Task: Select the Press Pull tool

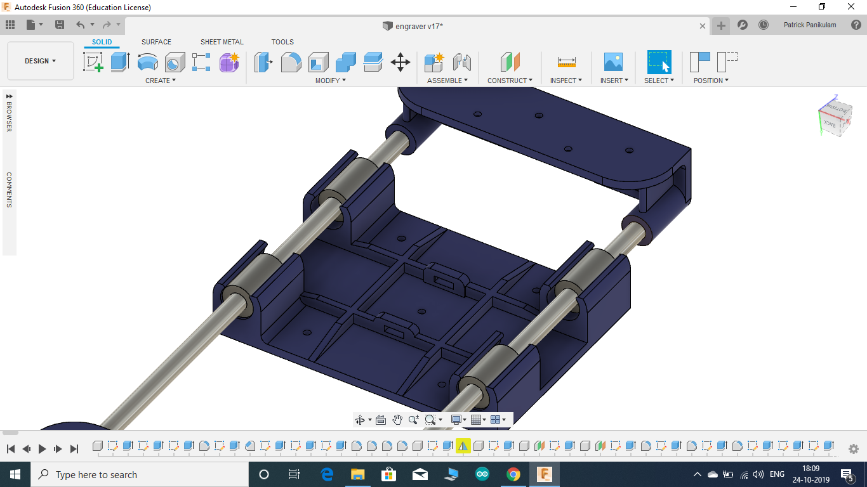Action: tap(263, 62)
